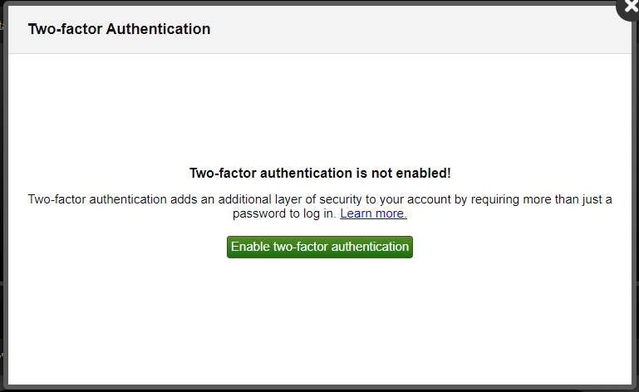
Task: Select the 'Two-factor authentication is not enabled!' text
Action: click(320, 173)
